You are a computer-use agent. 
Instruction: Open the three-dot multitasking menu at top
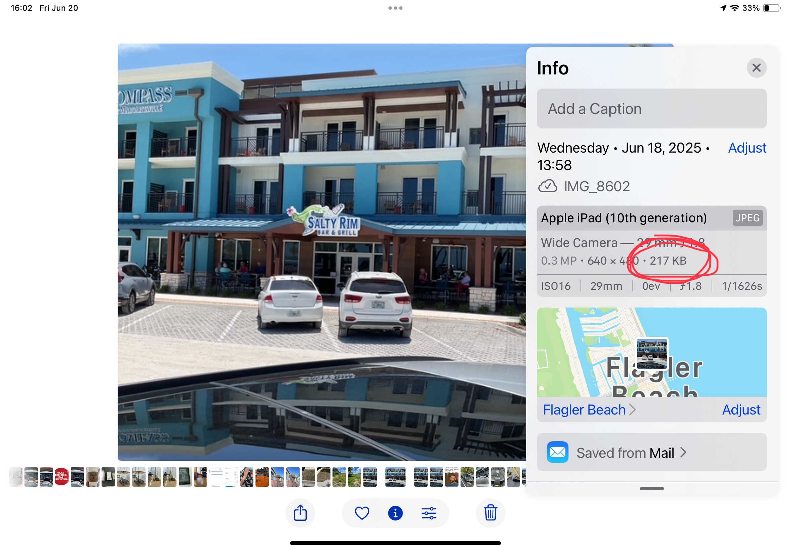click(395, 8)
